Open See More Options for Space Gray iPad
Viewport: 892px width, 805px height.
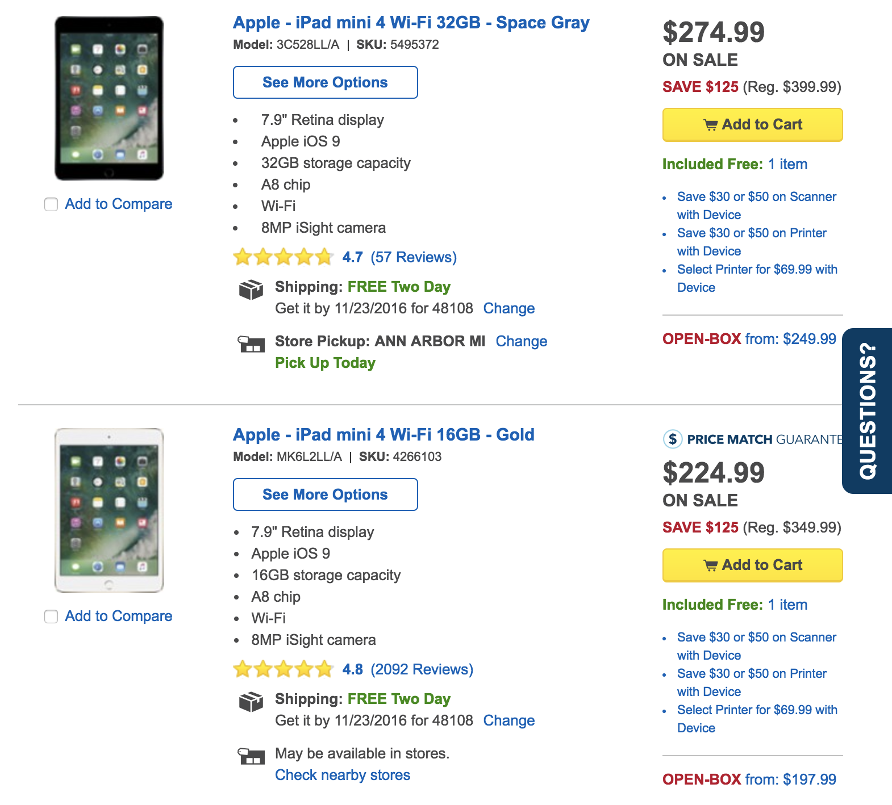pos(324,82)
